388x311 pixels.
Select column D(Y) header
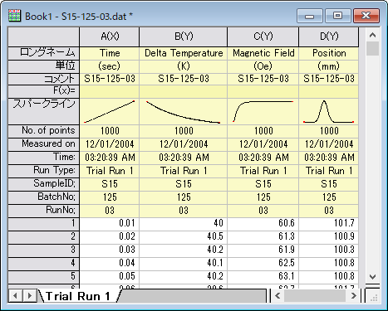[x=329, y=36]
